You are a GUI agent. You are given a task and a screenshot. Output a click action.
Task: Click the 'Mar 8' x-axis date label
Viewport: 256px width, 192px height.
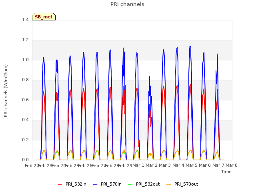[x=232, y=165]
